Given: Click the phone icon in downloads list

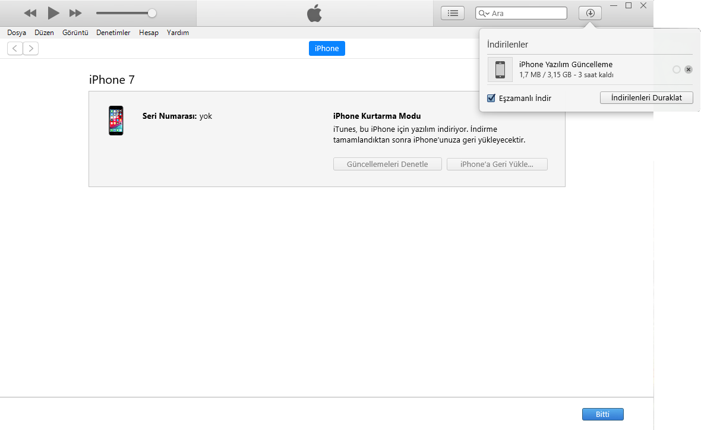Looking at the screenshot, I should (x=500, y=69).
